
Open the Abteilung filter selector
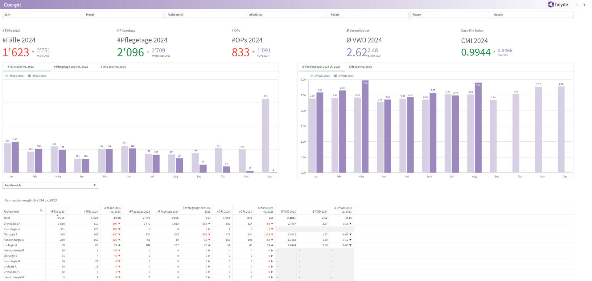tap(286, 14)
